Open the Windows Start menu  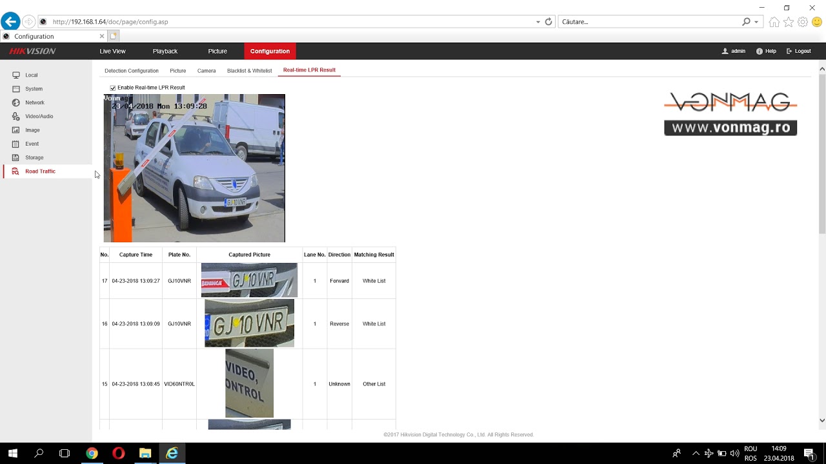click(x=13, y=454)
